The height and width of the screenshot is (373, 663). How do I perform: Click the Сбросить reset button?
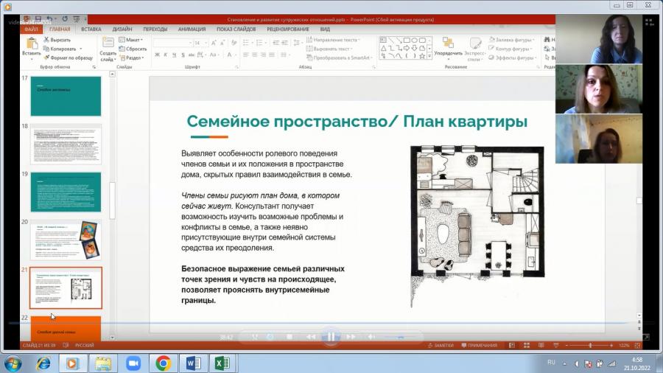point(133,49)
